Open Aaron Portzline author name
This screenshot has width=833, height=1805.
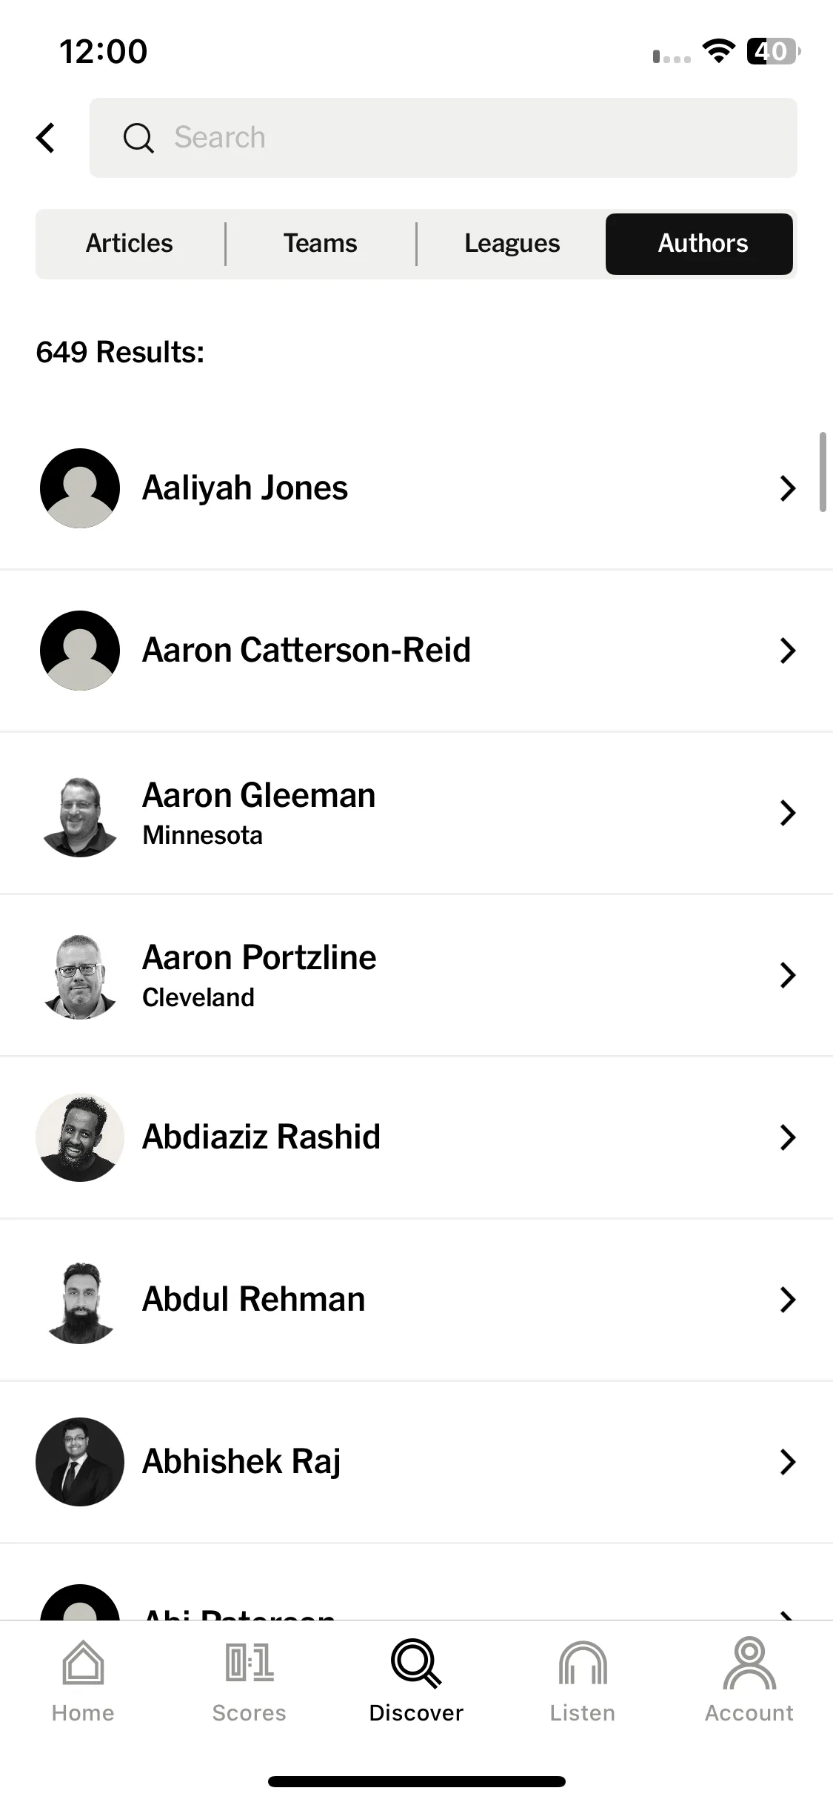[259, 957]
